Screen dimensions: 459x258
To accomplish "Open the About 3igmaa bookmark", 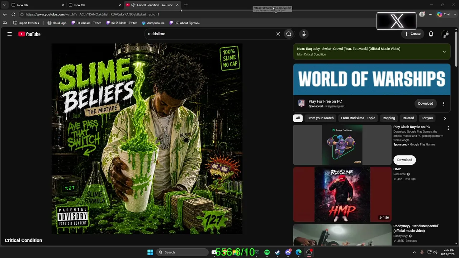I will point(185,23).
